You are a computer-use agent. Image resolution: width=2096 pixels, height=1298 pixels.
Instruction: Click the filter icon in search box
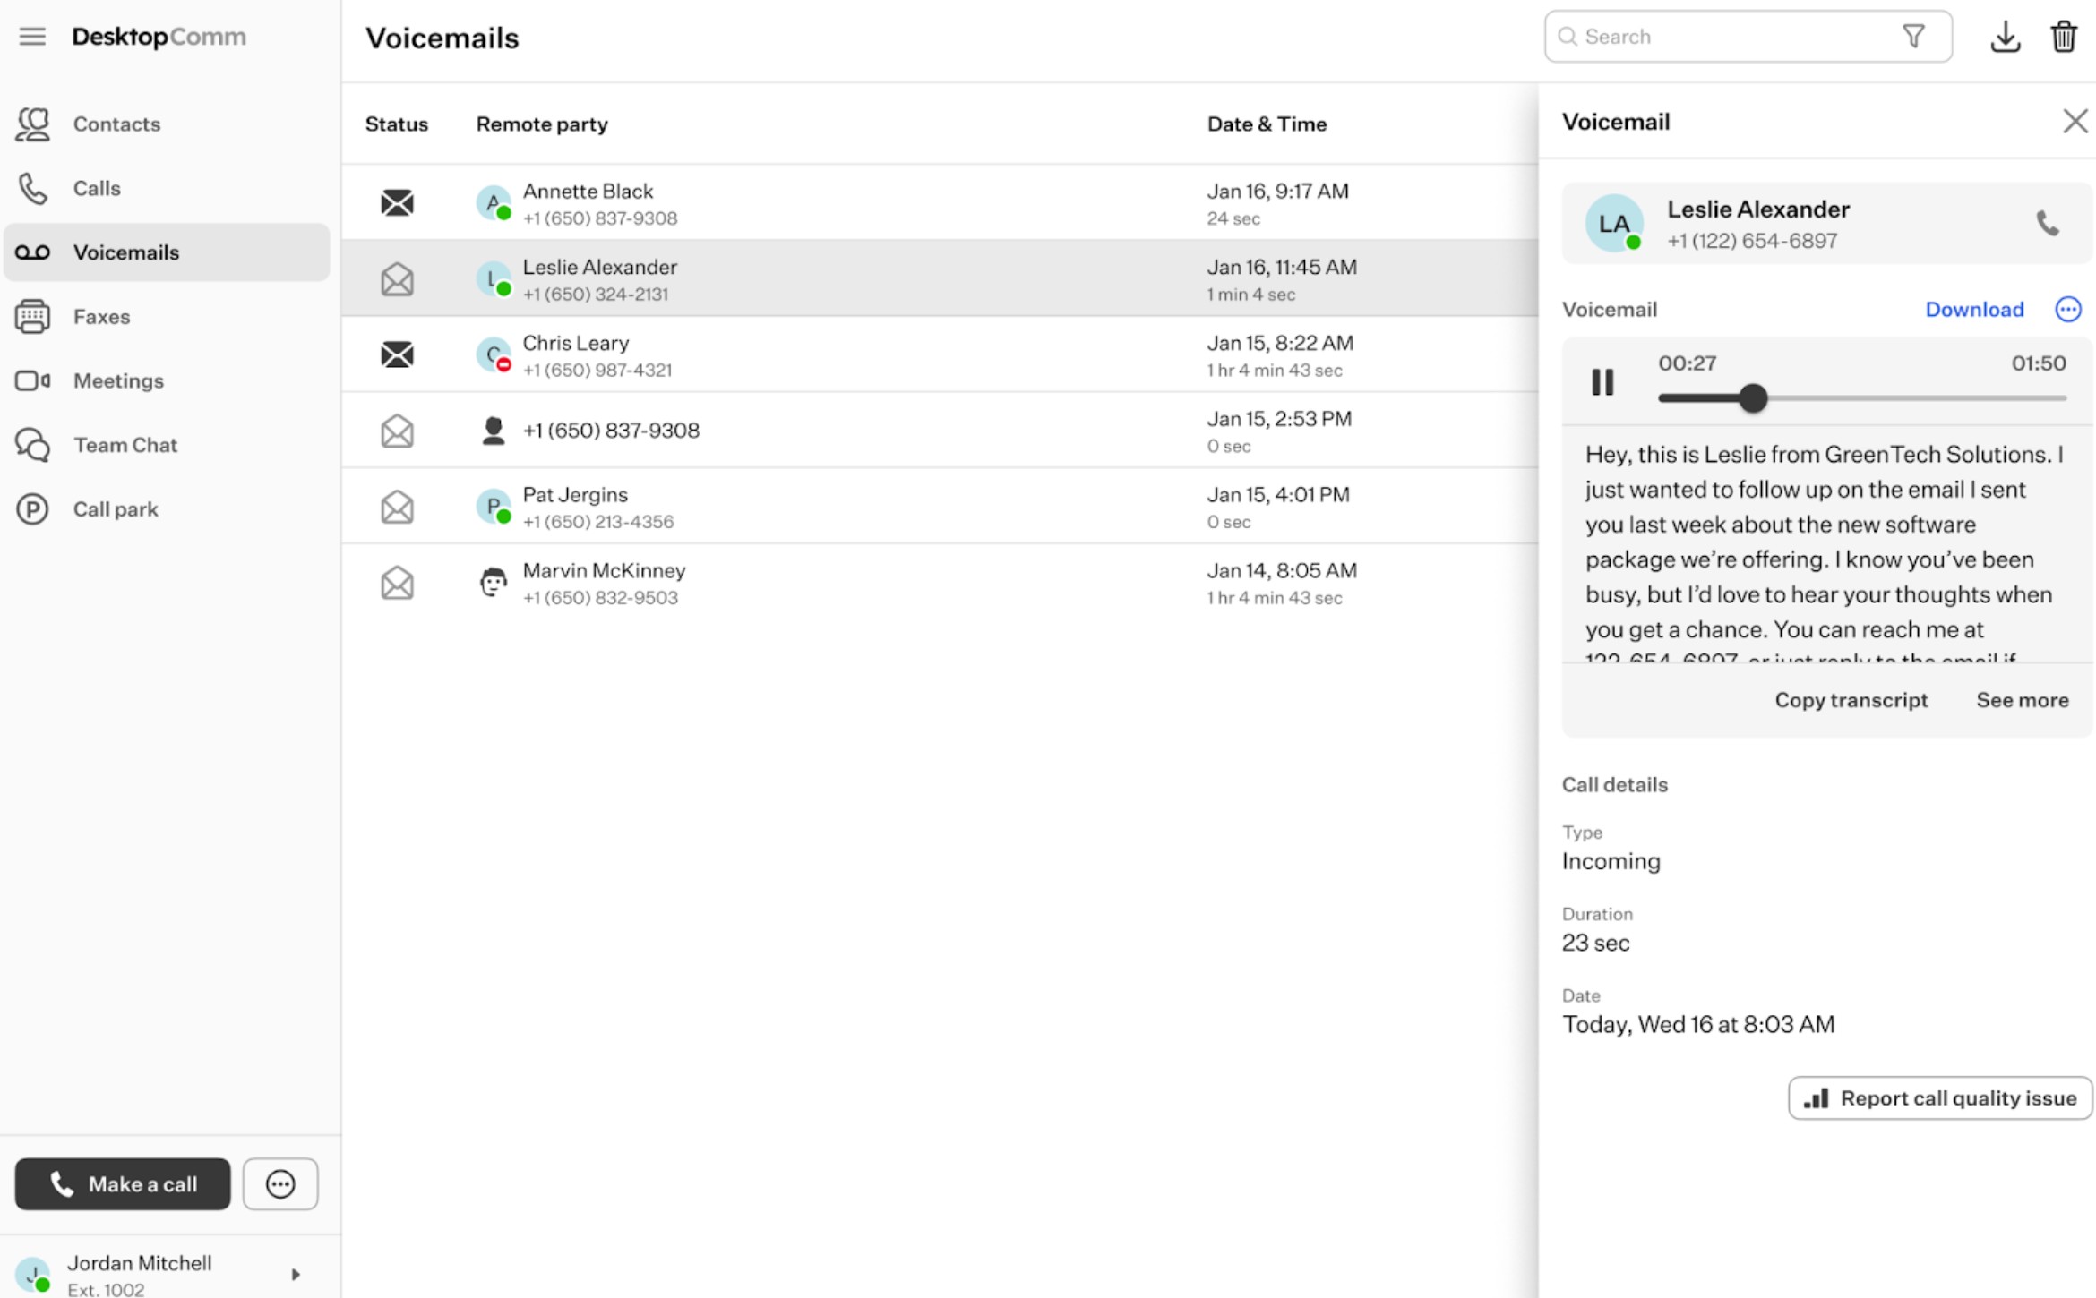[1913, 37]
